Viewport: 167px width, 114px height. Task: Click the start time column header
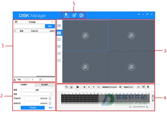34,31
